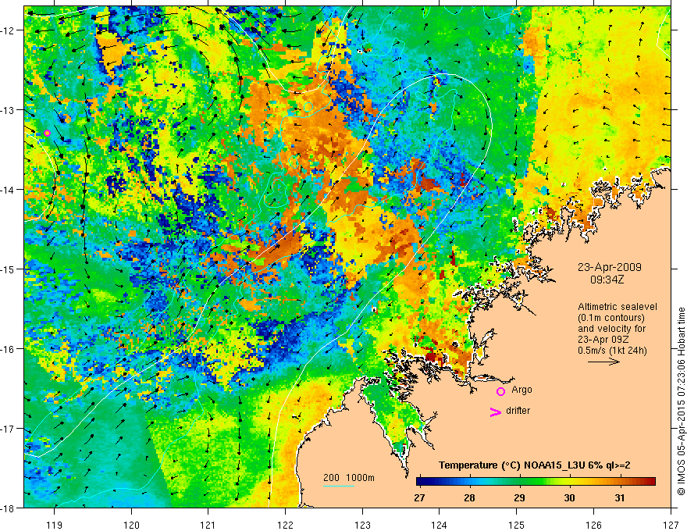Screen dimensions: 687x531
Task: Click the latitude axis label '-16'
Action: coord(9,349)
